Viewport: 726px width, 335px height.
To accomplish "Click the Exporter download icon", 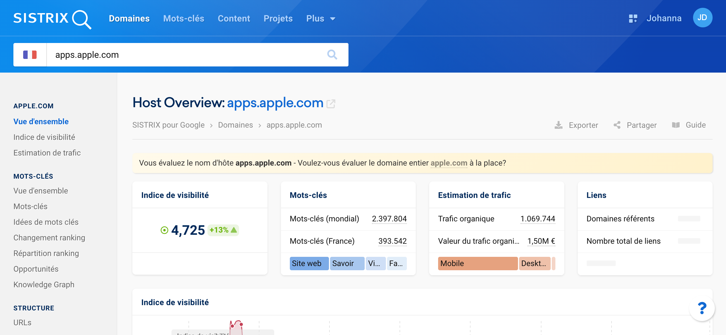I will pos(558,125).
